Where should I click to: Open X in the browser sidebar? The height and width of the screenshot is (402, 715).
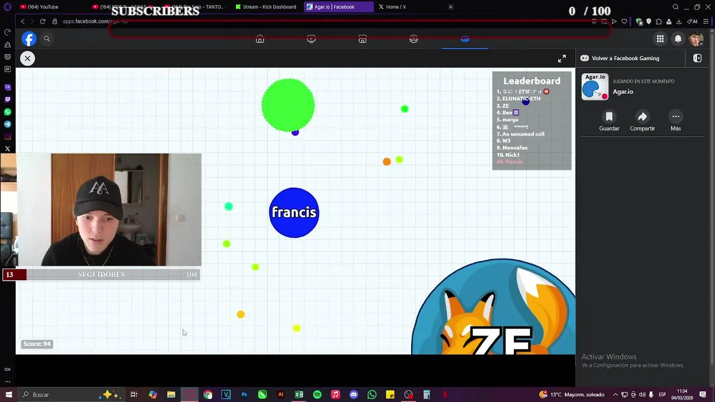[8, 149]
